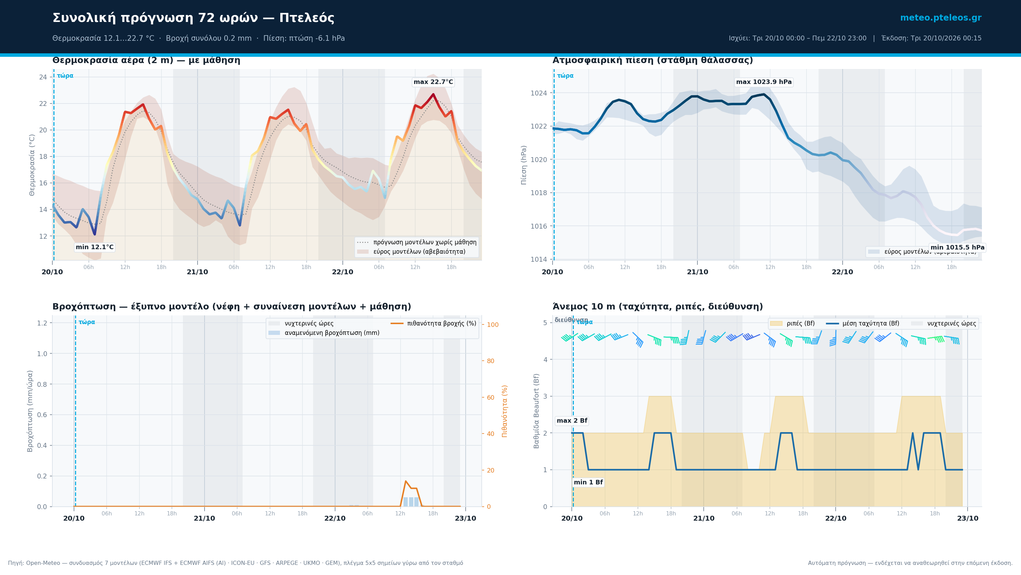The image size is (1021, 575).
Task: Click the orange axis label 'Πιθανότητα (%)'
Action: [504, 411]
